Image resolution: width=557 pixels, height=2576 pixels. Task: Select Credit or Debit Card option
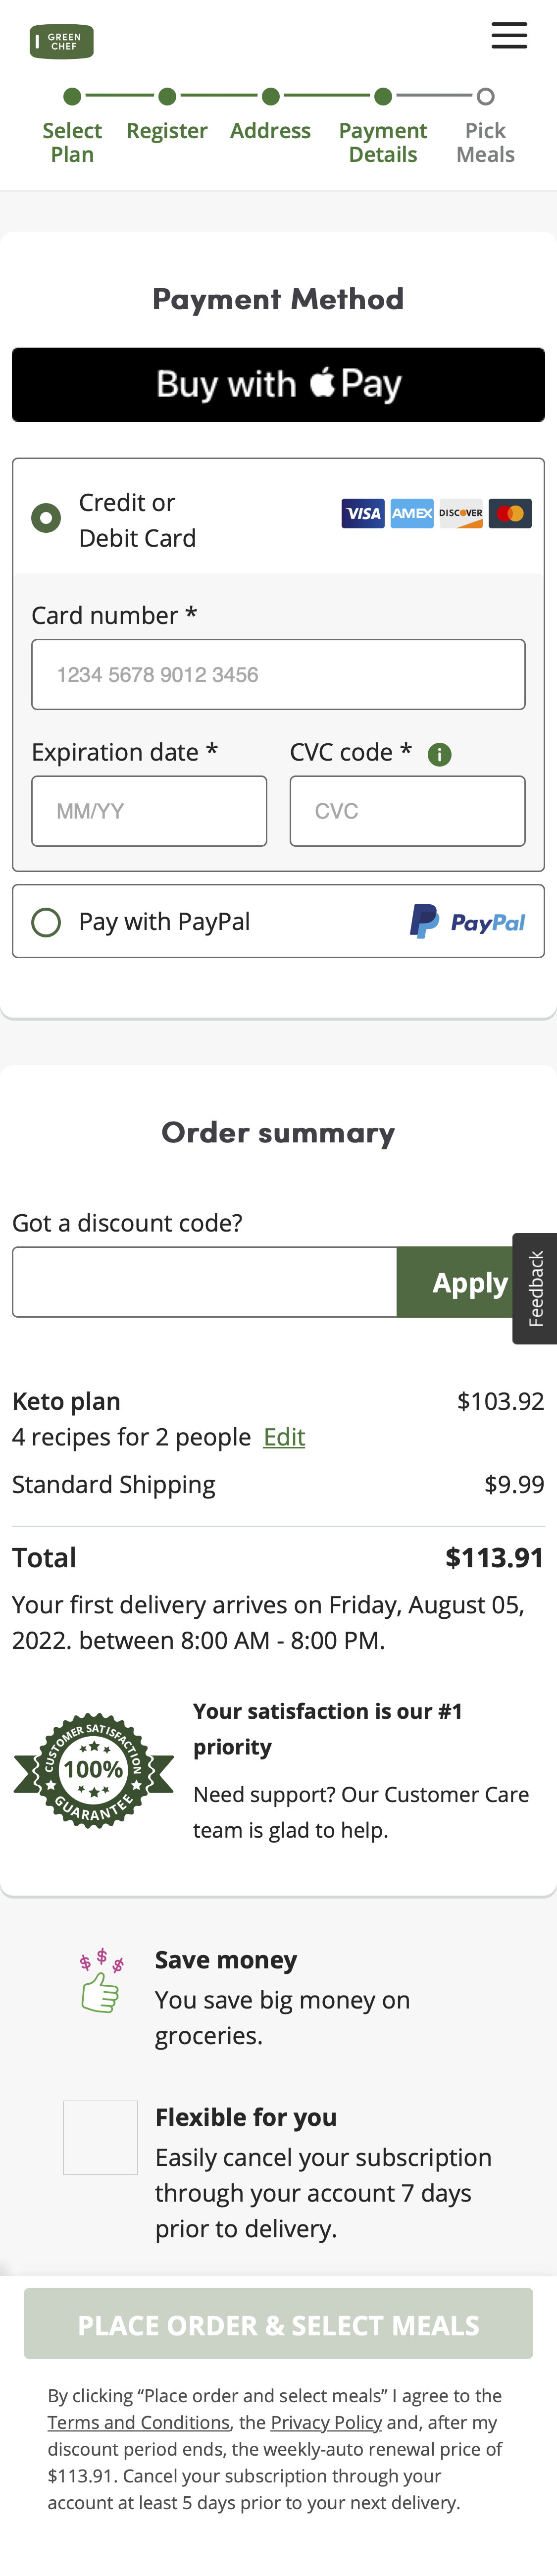tap(46, 518)
